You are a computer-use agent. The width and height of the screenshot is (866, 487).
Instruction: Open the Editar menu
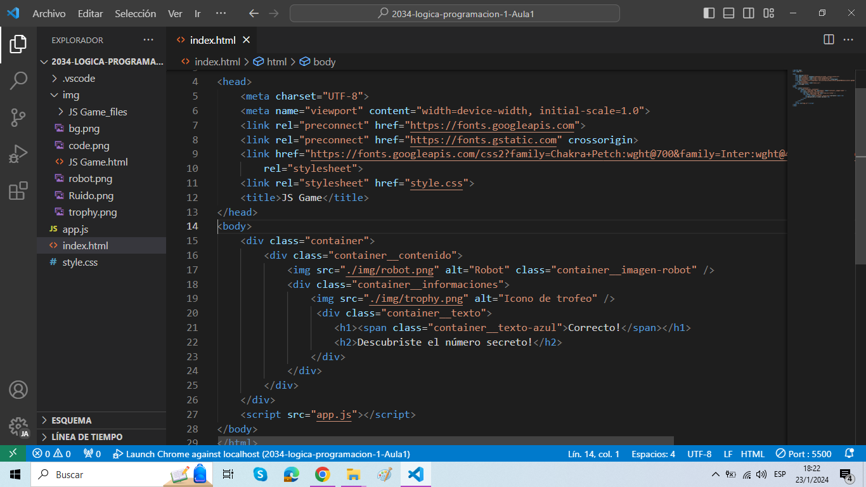tap(91, 13)
